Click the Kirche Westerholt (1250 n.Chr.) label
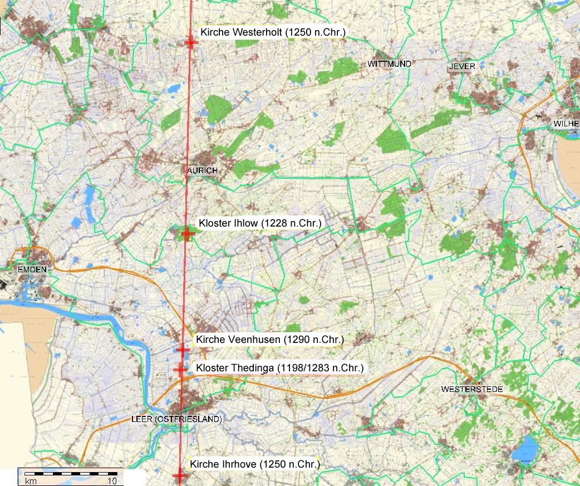The width and height of the screenshot is (580, 486). tap(273, 32)
